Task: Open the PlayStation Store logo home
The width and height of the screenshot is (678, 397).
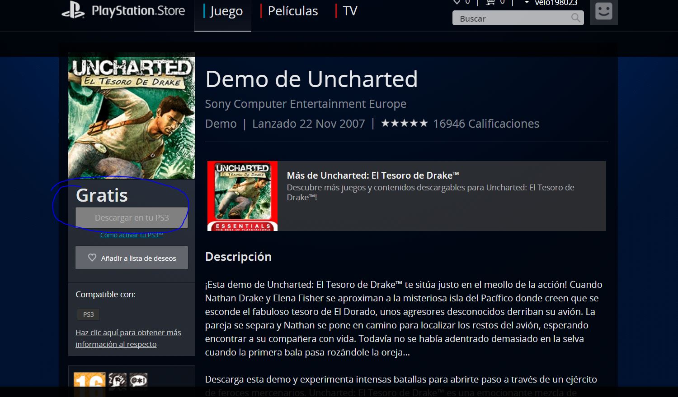Action: click(x=123, y=11)
